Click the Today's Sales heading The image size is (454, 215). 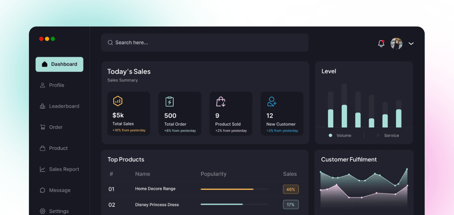click(x=129, y=72)
